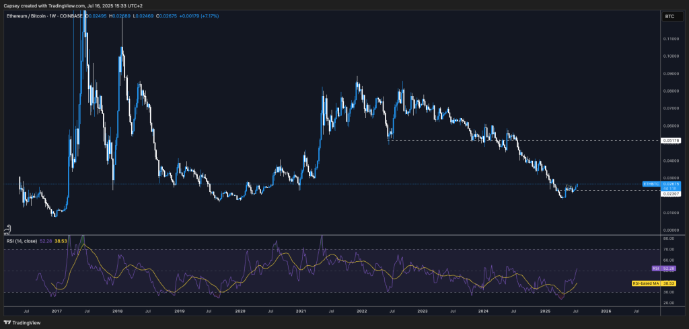
Task: Select the ETHBTC price label tag
Action: (x=650, y=183)
